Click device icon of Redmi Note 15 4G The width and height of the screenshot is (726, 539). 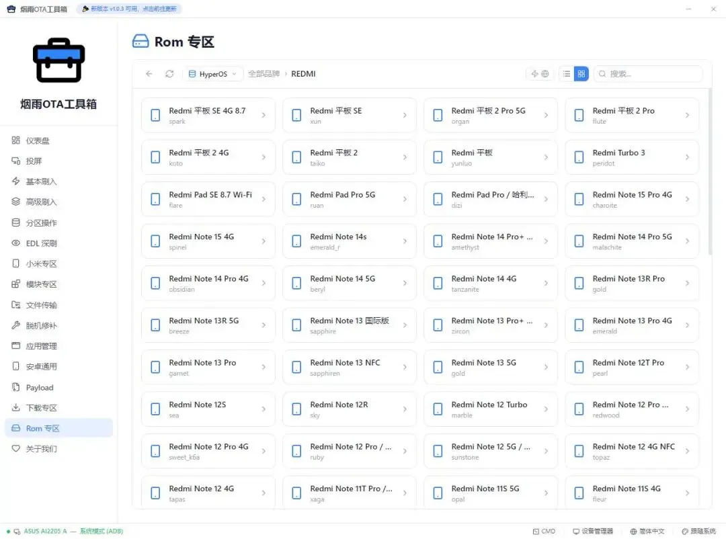155,241
